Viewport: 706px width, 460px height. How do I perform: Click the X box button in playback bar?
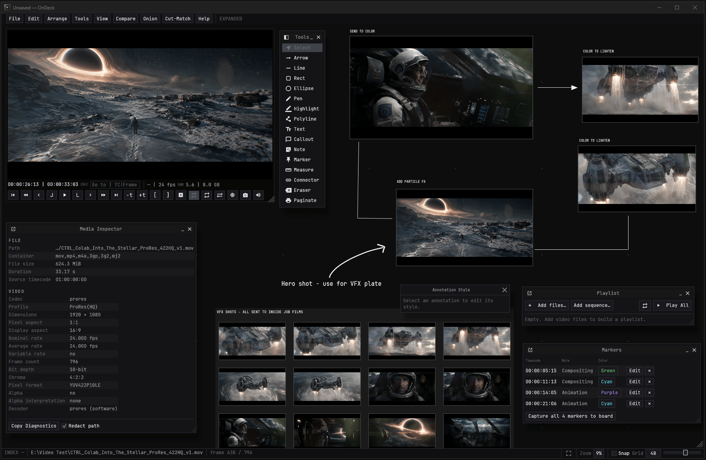(181, 195)
